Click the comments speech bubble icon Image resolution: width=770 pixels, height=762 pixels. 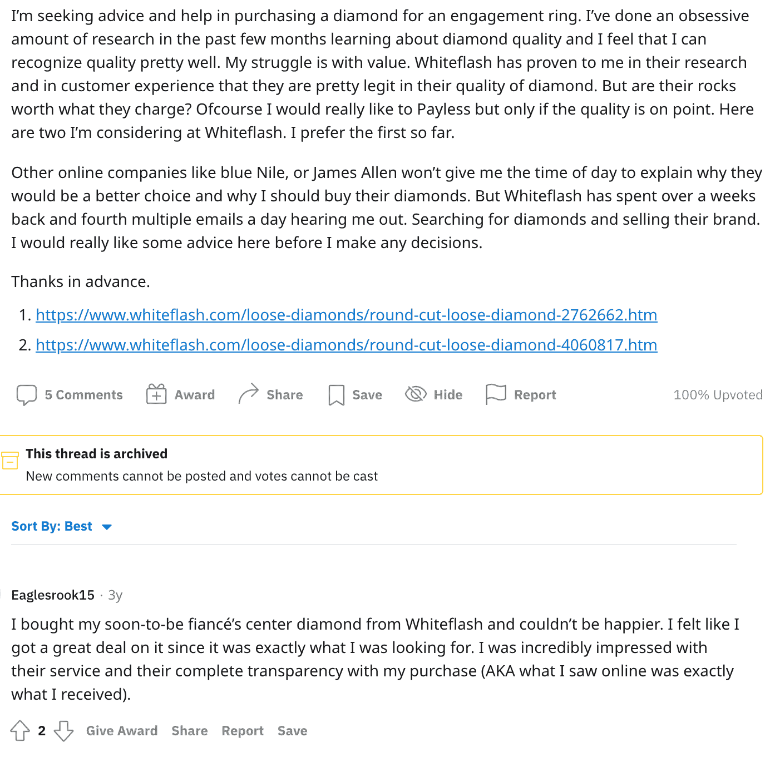pyautogui.click(x=26, y=395)
